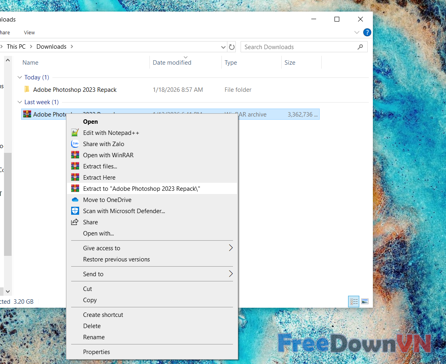Viewport: 446px width, 364px height.
Task: Click the WinRAR icon beside Extract Here
Action: (x=75, y=177)
